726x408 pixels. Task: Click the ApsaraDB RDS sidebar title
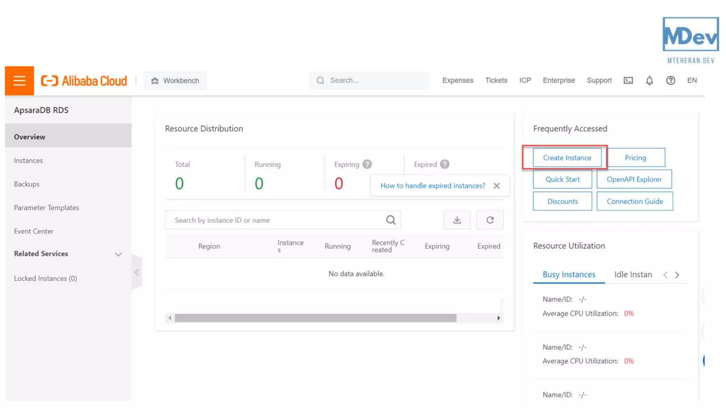click(x=41, y=110)
